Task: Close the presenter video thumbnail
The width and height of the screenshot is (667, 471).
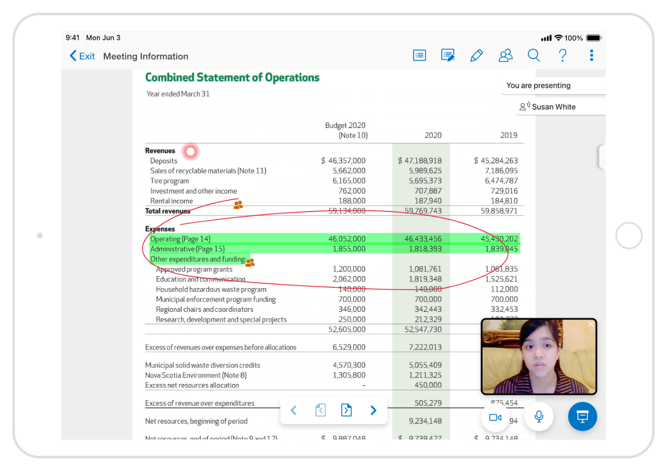Action: point(591,325)
